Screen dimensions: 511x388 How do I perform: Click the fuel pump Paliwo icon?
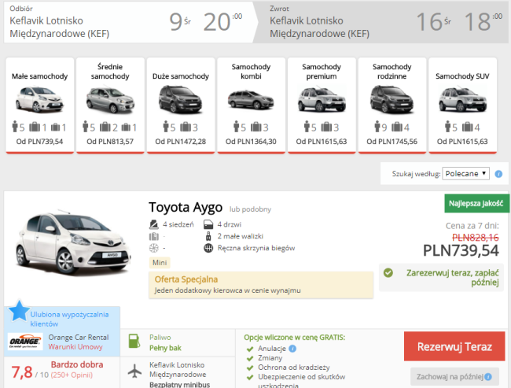(134, 341)
